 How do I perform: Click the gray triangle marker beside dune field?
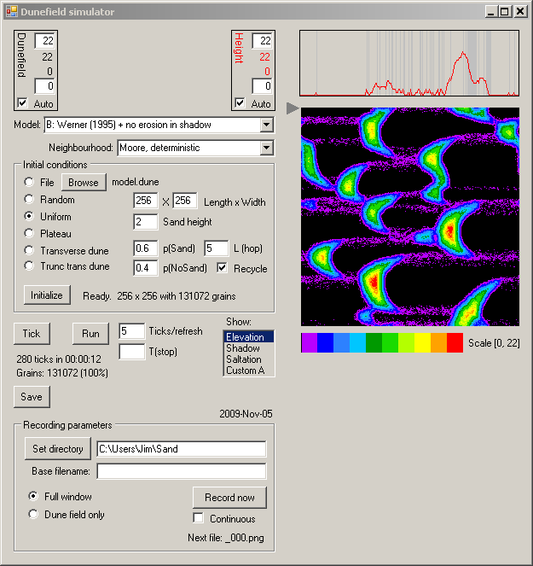click(x=292, y=108)
